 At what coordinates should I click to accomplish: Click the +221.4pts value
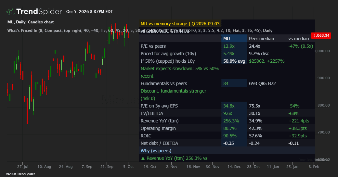[299, 121]
